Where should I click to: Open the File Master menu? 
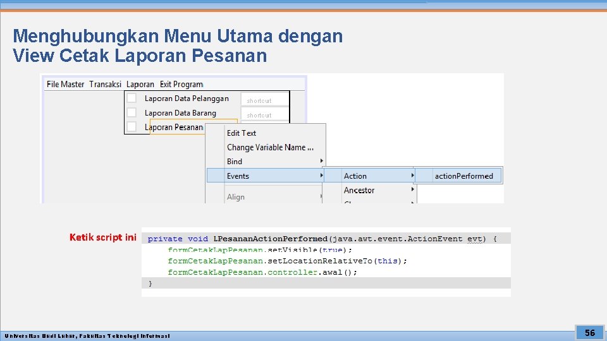click(x=65, y=84)
